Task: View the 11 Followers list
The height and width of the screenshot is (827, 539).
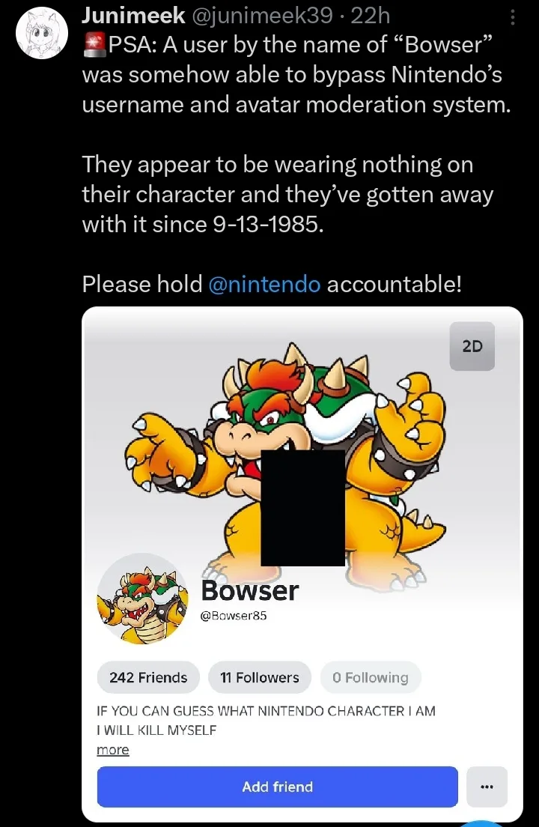Action: click(259, 677)
